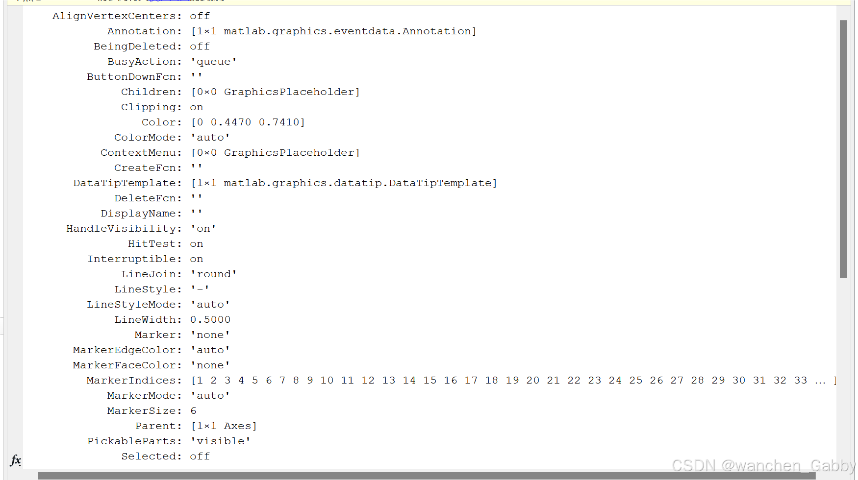The image size is (858, 480).
Task: Click the LineStyleMode 'auto' value
Action: [210, 305]
